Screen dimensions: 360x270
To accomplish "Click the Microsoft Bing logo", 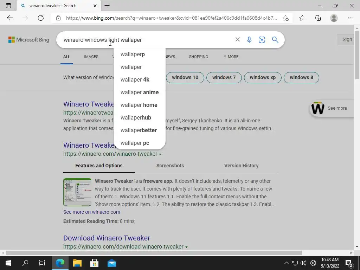I will tap(29, 40).
